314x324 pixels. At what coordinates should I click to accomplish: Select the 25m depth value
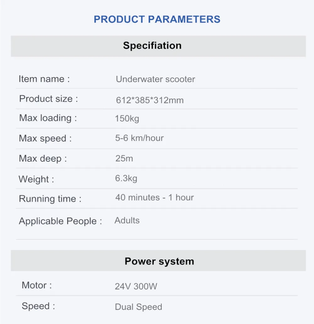(x=124, y=159)
